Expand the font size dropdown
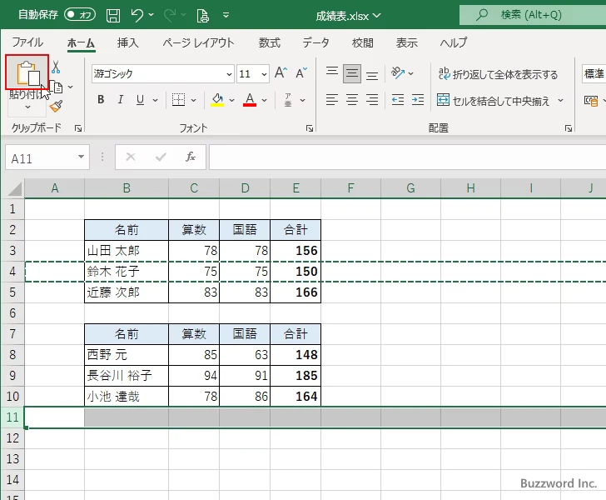 [265, 74]
